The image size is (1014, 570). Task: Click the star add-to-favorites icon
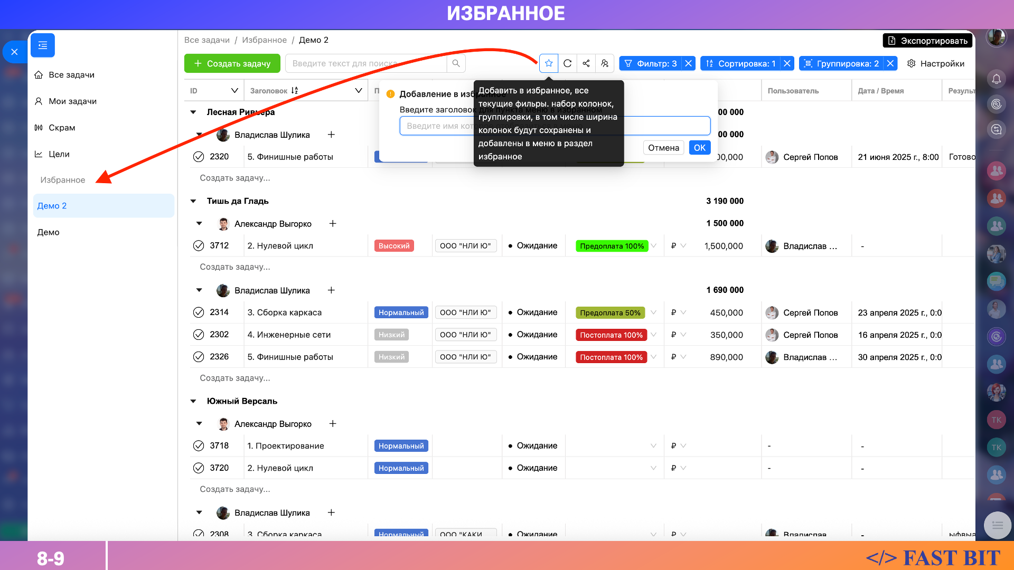pyautogui.click(x=549, y=63)
